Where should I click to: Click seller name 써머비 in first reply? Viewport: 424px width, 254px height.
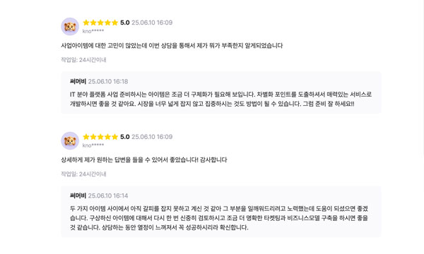(78, 81)
